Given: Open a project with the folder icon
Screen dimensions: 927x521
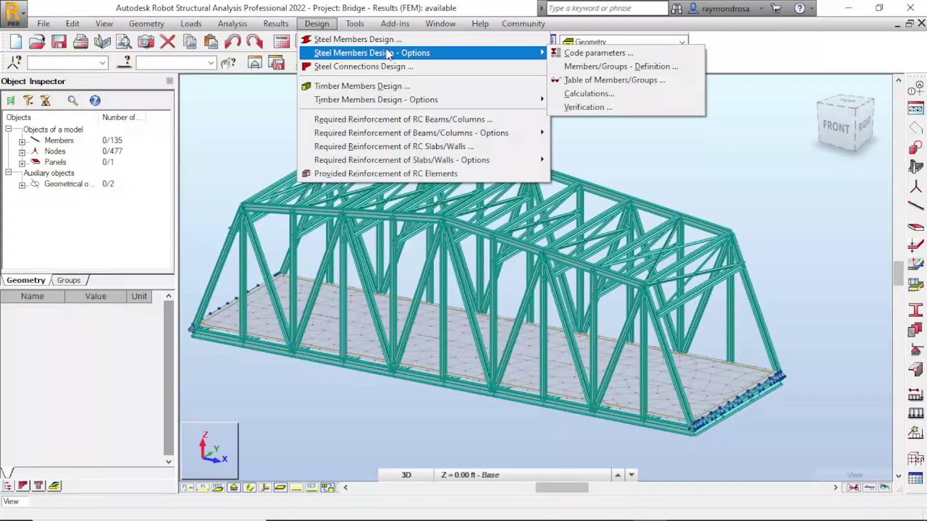Looking at the screenshot, I should (37, 42).
